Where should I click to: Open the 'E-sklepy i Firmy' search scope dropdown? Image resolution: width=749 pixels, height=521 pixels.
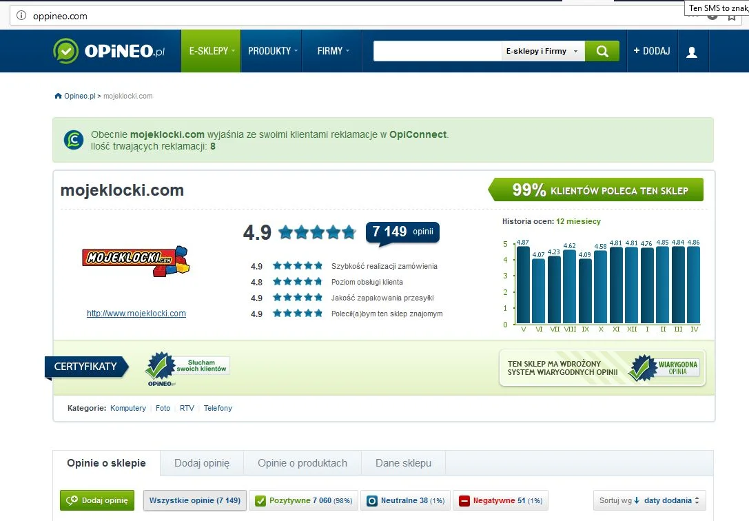(543, 51)
